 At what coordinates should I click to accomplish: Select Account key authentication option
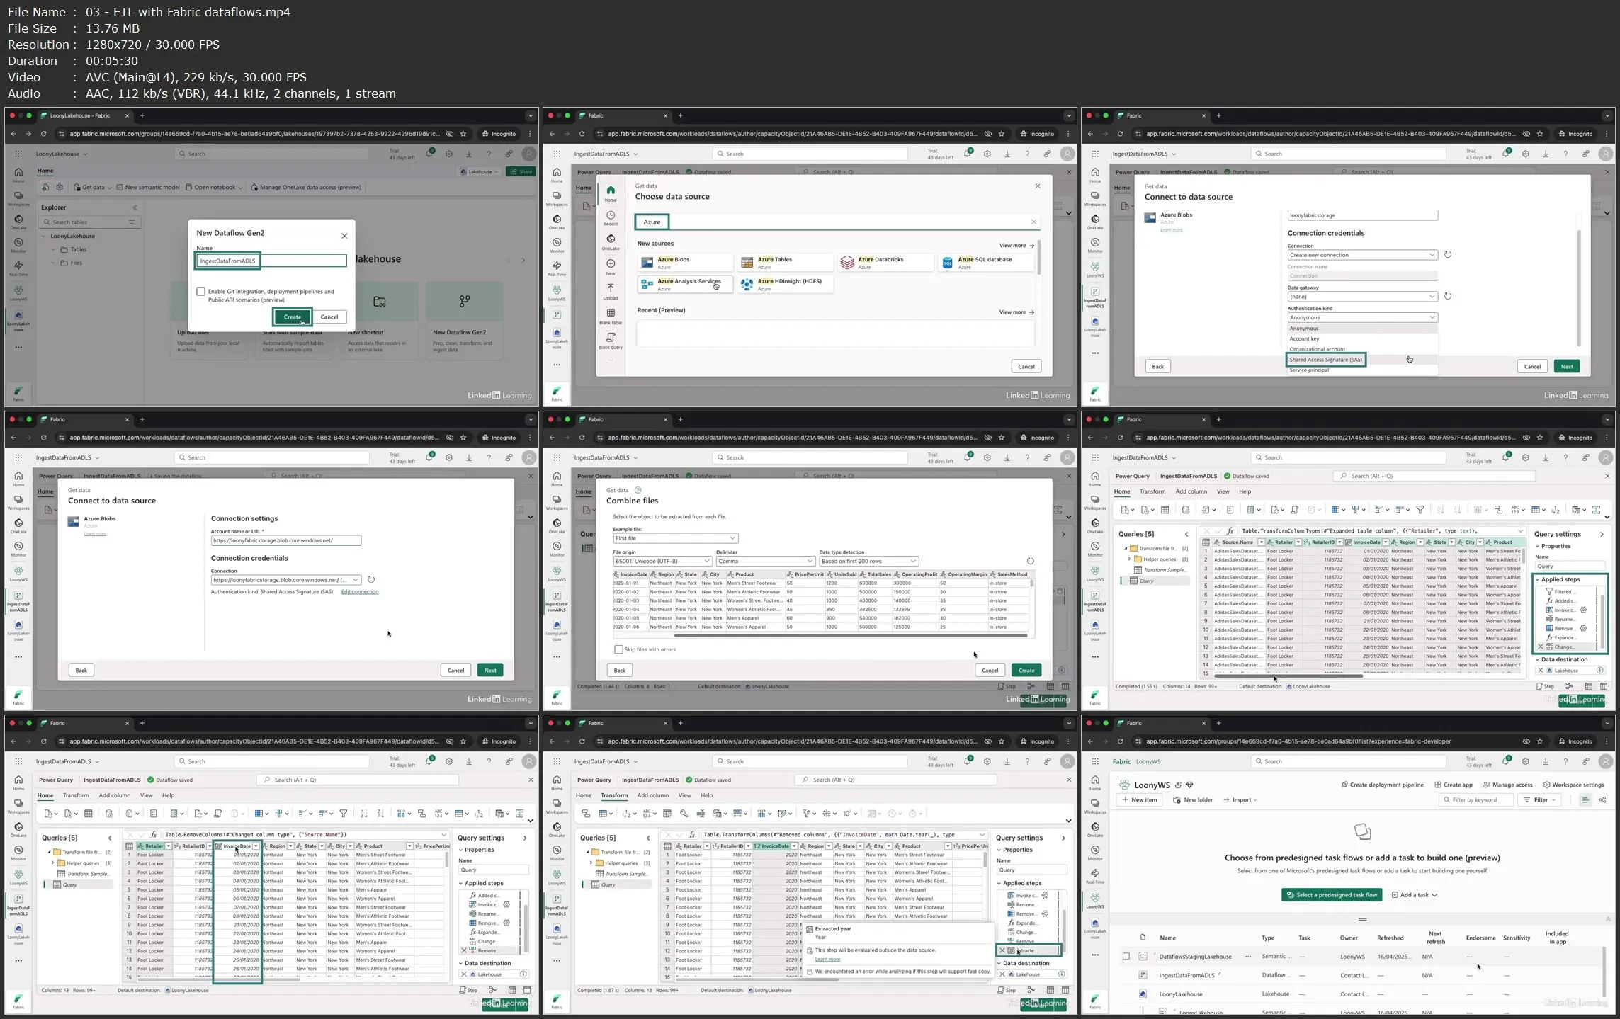1304,338
